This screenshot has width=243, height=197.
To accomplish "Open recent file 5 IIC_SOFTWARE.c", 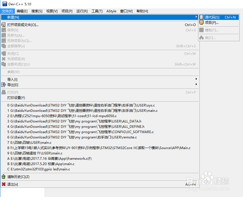I will pyautogui.click(x=99, y=132).
